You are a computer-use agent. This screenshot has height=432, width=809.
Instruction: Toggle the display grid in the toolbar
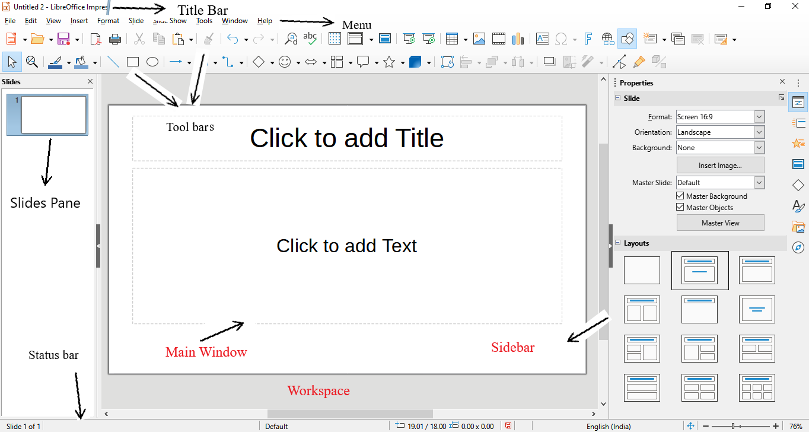335,39
